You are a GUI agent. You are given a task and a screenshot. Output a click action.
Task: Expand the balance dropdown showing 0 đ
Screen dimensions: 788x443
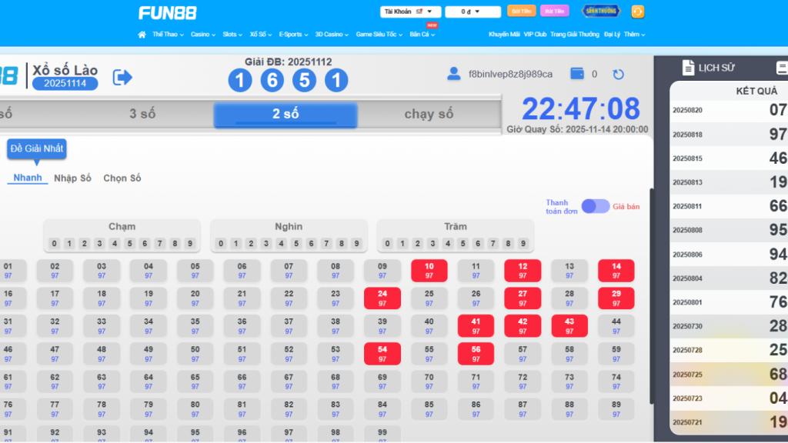(472, 12)
